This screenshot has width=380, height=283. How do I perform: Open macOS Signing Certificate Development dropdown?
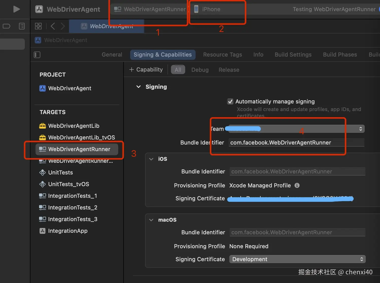click(297, 259)
